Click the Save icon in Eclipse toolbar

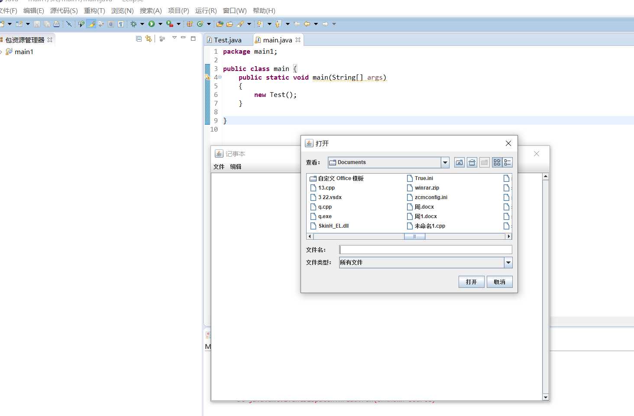coord(37,24)
